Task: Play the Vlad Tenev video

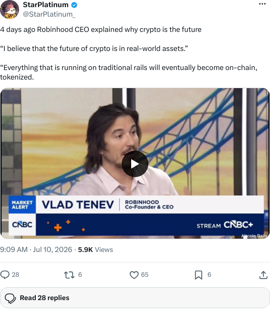Action: 135,164
